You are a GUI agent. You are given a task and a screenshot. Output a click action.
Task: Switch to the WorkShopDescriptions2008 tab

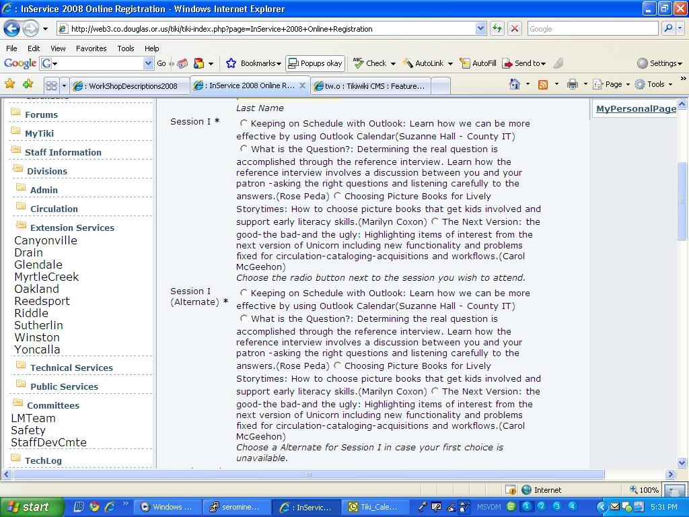[130, 85]
